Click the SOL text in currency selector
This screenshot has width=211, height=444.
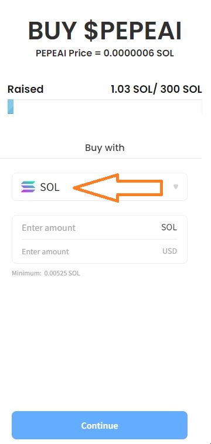(50, 187)
